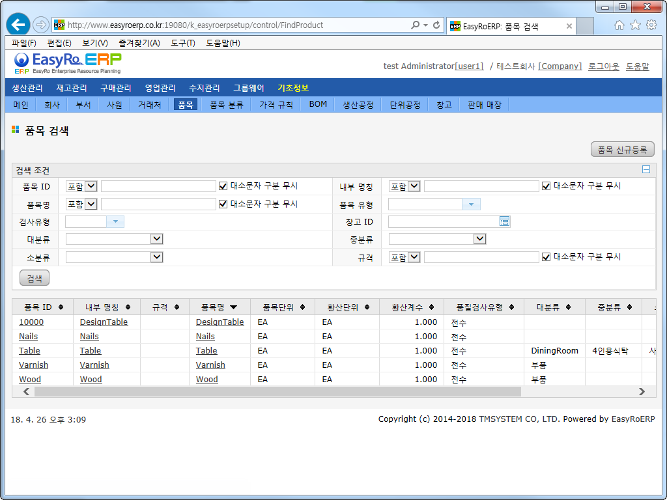Click the horizontal scrollbar of results table
The height and width of the screenshot is (500, 667).
[x=277, y=392]
